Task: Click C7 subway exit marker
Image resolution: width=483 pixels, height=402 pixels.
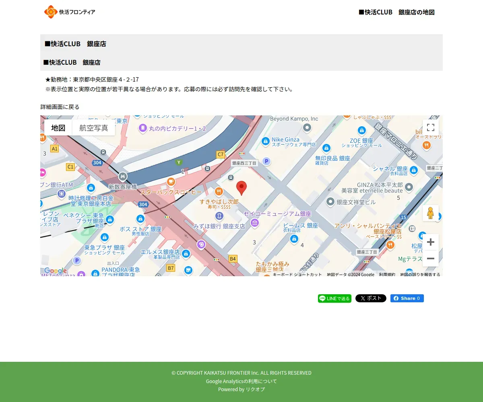Action: pyautogui.click(x=221, y=154)
